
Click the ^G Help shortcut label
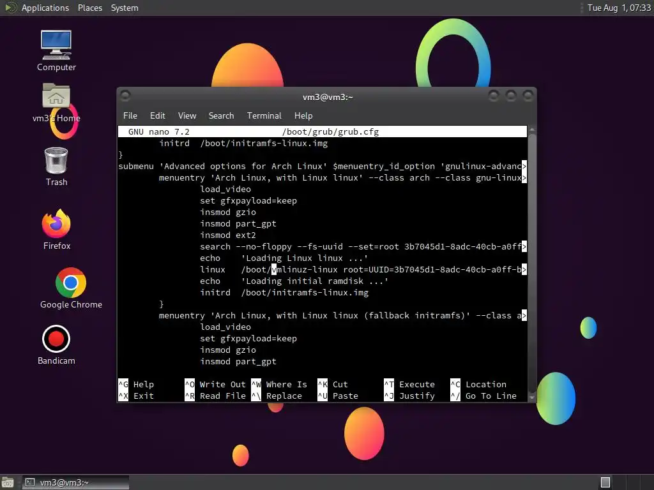coord(136,384)
